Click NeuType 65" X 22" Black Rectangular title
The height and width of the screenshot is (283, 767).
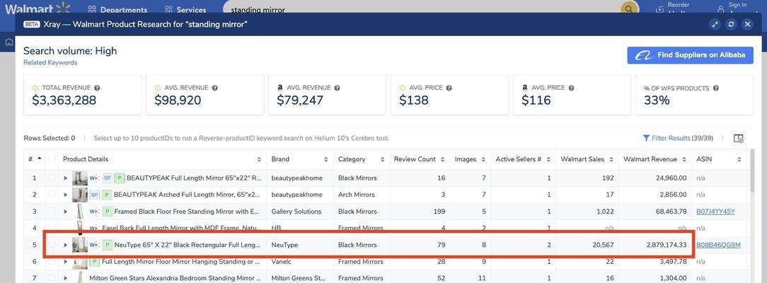coord(188,244)
